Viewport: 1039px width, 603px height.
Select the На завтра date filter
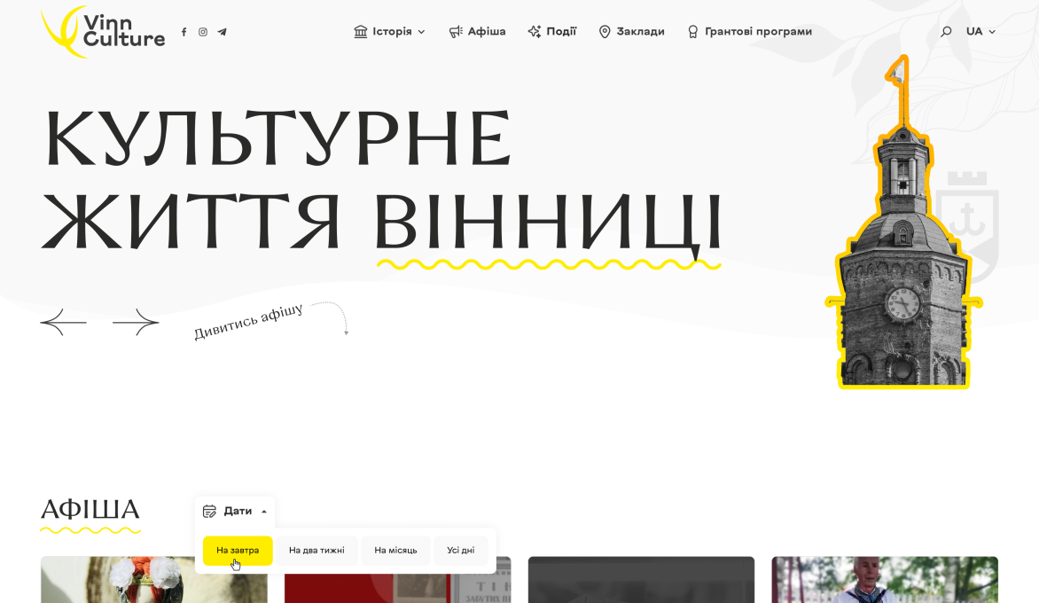(238, 551)
